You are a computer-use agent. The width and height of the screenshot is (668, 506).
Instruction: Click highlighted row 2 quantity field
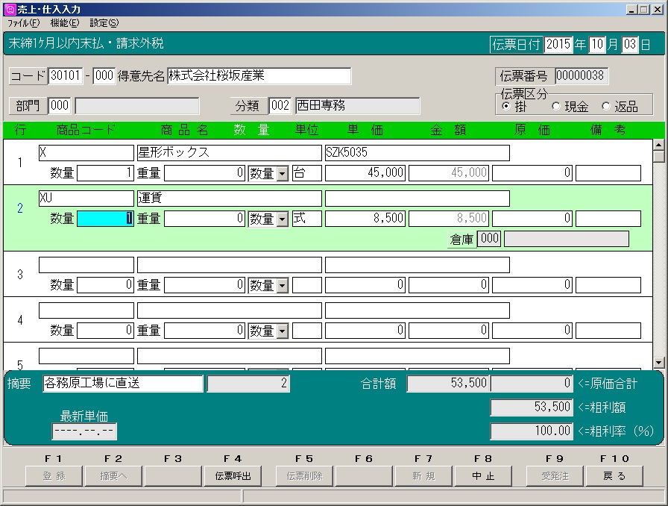point(105,219)
